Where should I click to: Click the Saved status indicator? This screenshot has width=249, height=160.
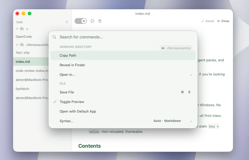click(208, 21)
